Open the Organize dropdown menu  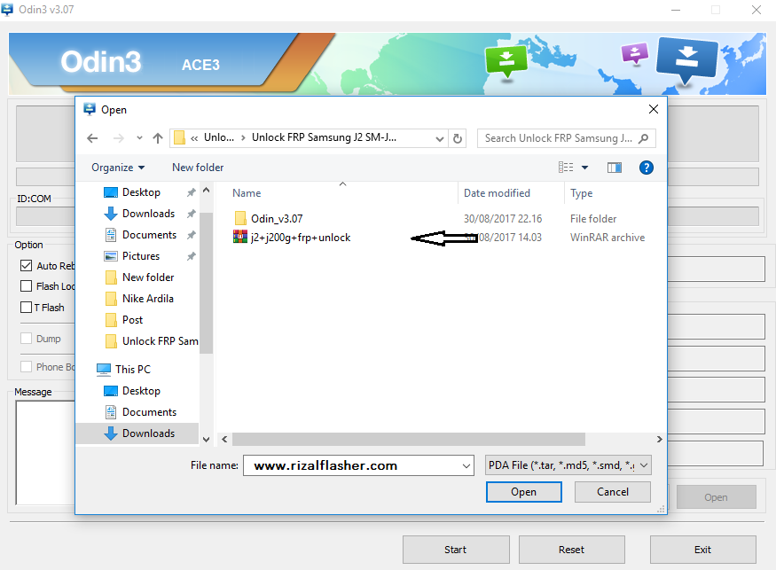[118, 168]
